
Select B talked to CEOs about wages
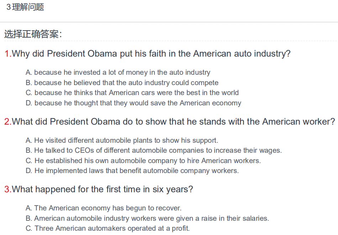coord(154,150)
